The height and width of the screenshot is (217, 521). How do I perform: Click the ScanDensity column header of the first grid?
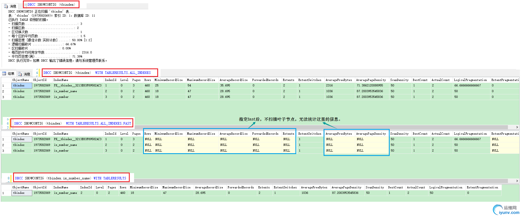tap(400, 80)
